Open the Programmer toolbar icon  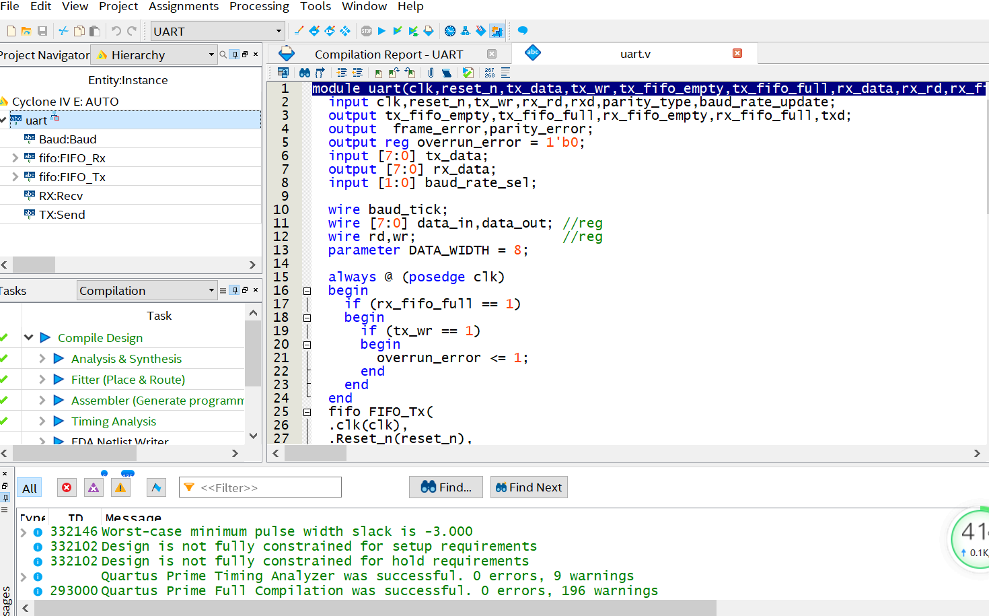[481, 31]
